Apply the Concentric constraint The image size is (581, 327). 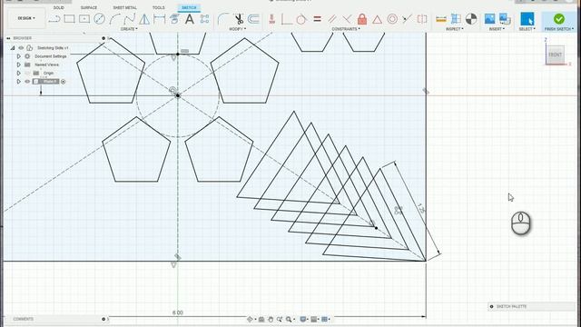point(392,19)
